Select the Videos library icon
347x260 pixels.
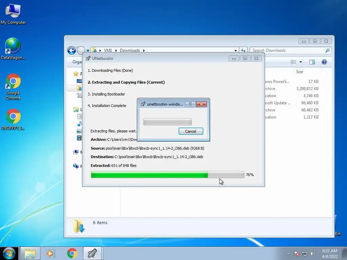(x=79, y=138)
